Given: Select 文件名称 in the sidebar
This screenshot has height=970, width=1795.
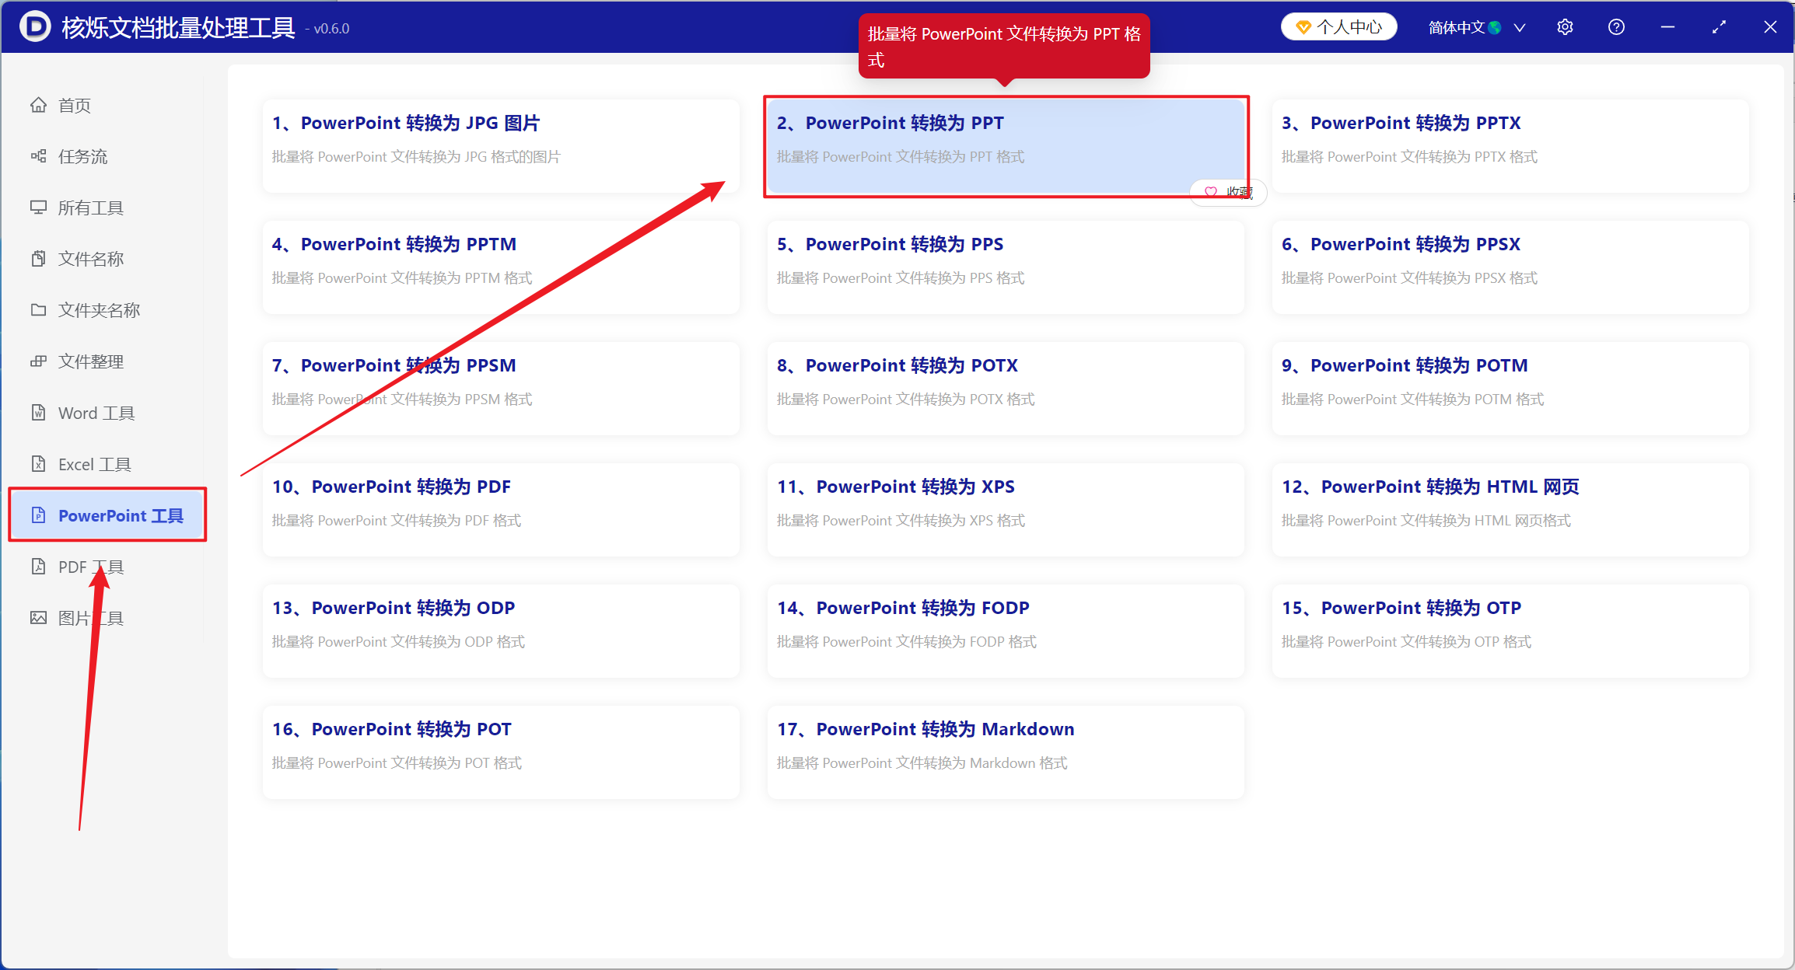Looking at the screenshot, I should pos(107,259).
